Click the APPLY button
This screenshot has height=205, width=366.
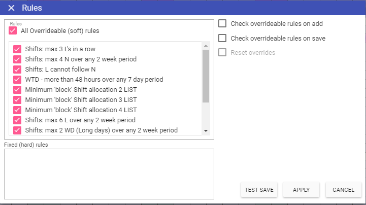click(301, 190)
